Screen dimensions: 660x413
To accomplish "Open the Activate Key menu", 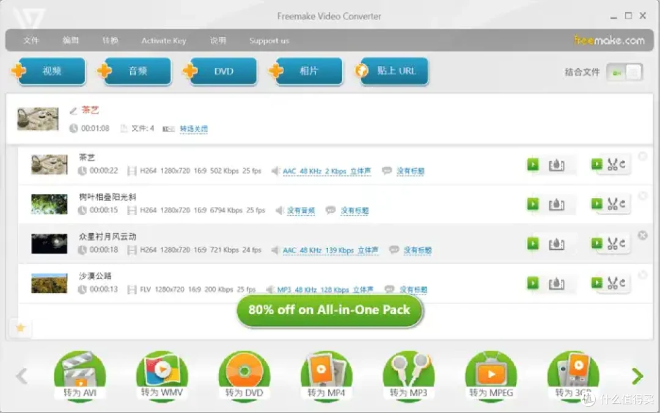I will (164, 41).
